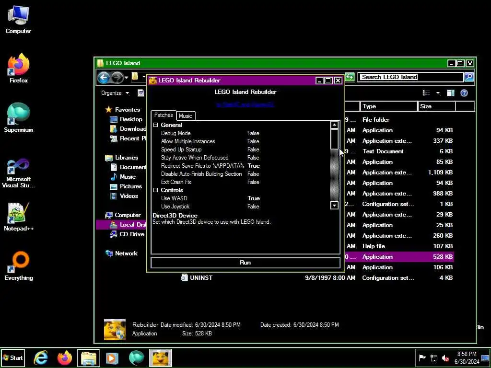Open Supermium from the taskbar

[x=136, y=357]
